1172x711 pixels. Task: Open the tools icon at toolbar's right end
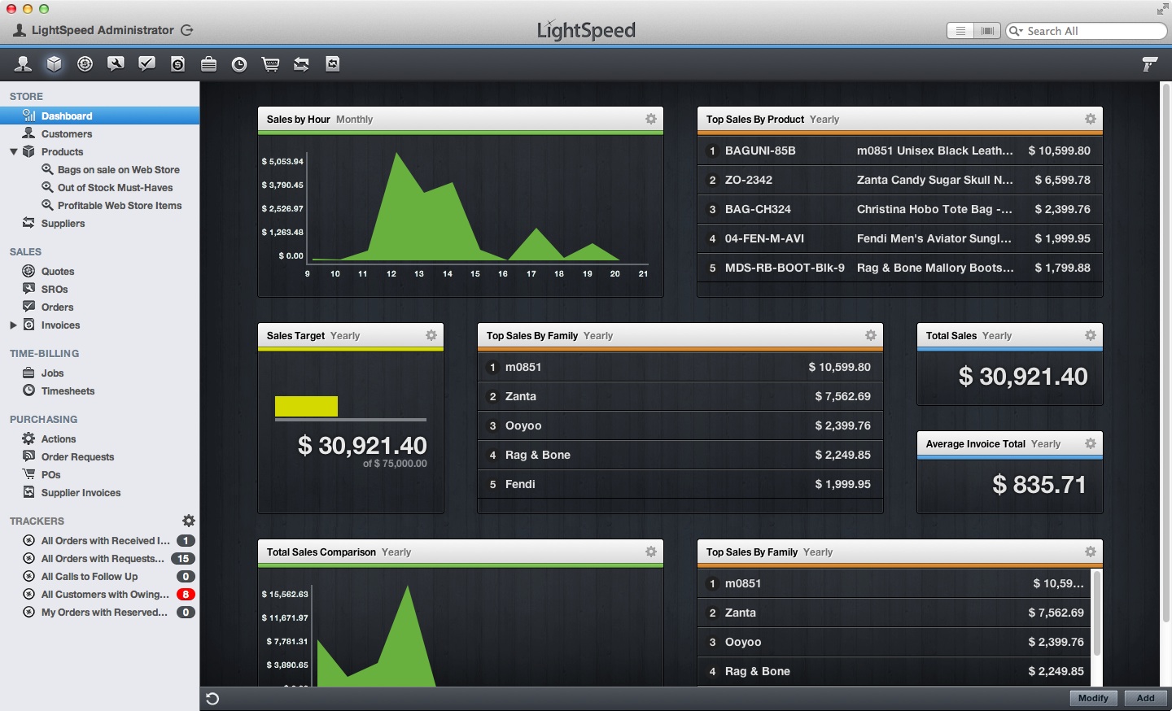(x=1149, y=64)
